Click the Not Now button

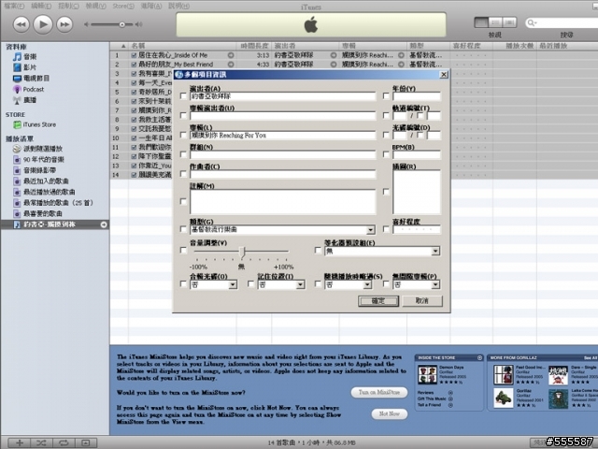pos(389,413)
